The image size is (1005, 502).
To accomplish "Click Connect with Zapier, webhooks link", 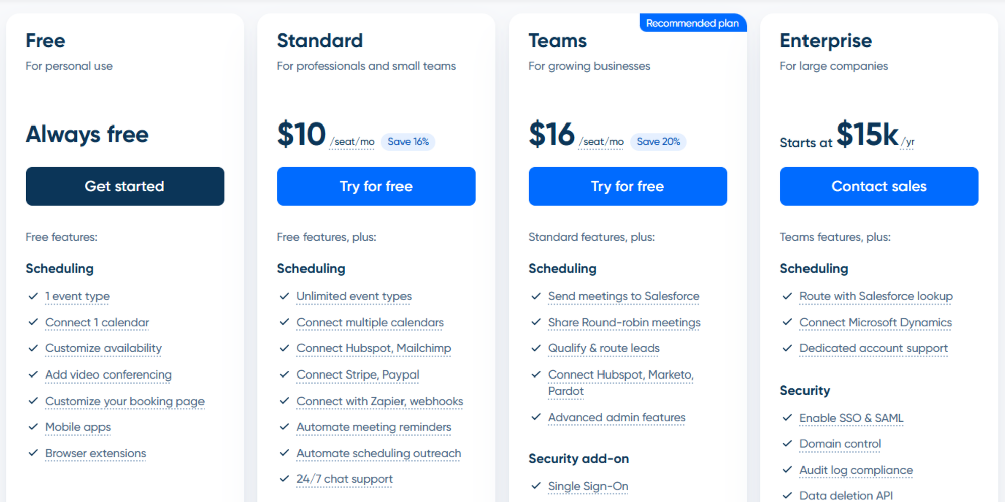I will [x=379, y=401].
